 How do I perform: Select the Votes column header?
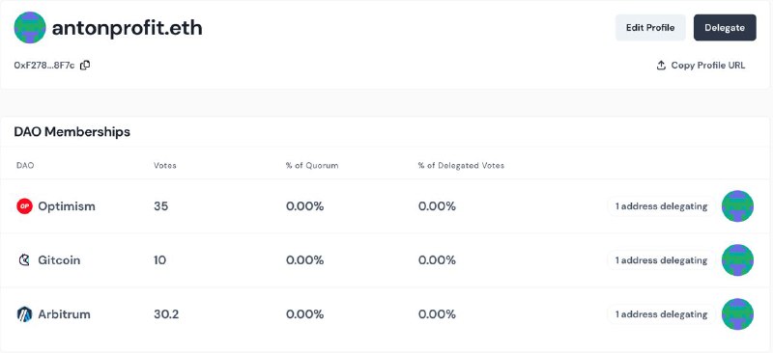164,166
